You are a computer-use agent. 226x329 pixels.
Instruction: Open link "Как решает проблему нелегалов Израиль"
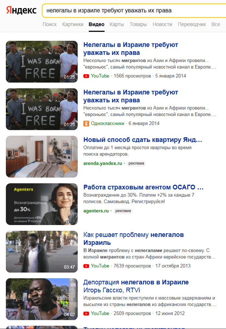[134, 239]
